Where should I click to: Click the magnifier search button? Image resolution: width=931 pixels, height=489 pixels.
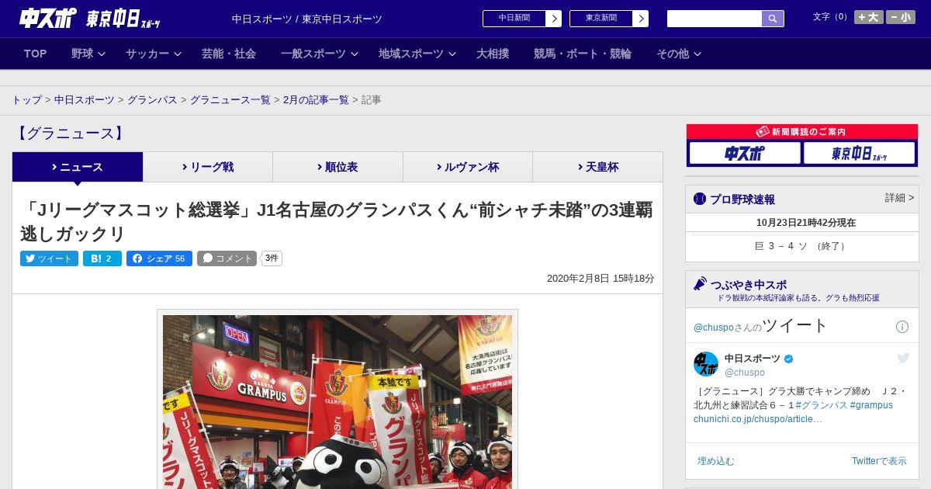[x=773, y=19]
